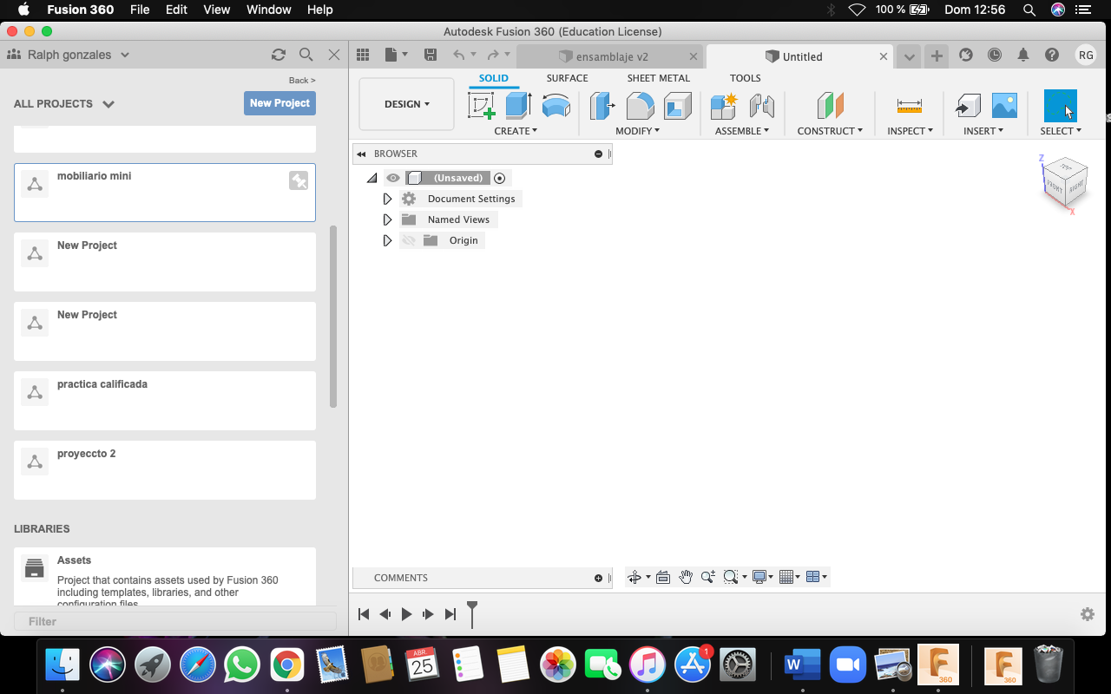Launch the Measure tool
1111x694 pixels.
tap(910, 106)
